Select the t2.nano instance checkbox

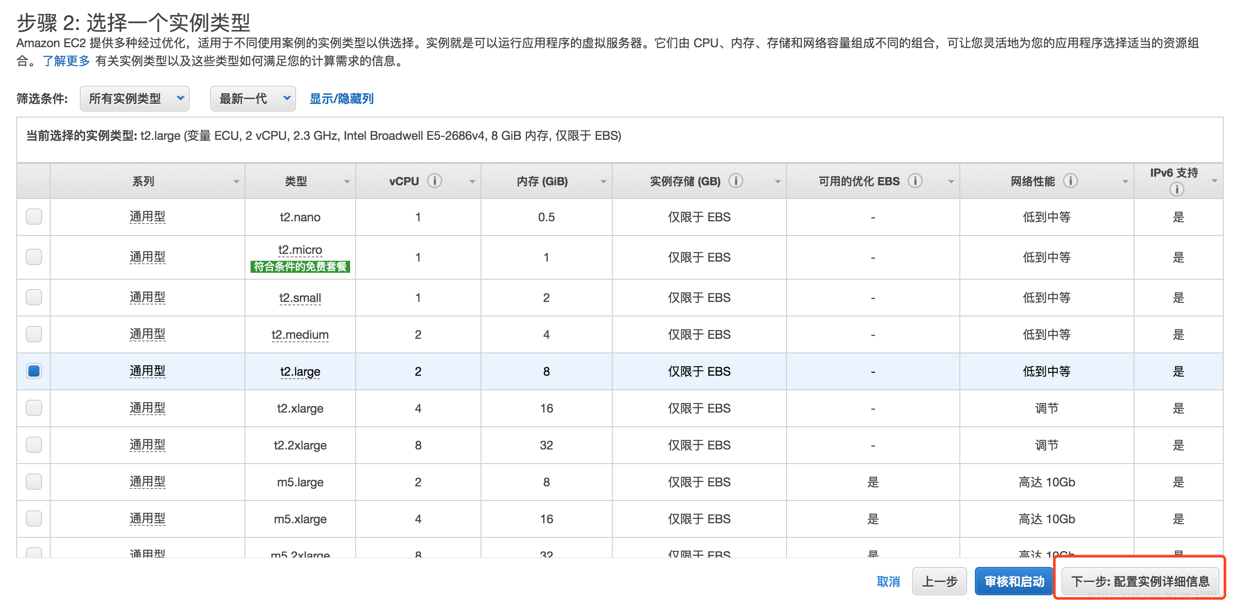[x=33, y=217]
